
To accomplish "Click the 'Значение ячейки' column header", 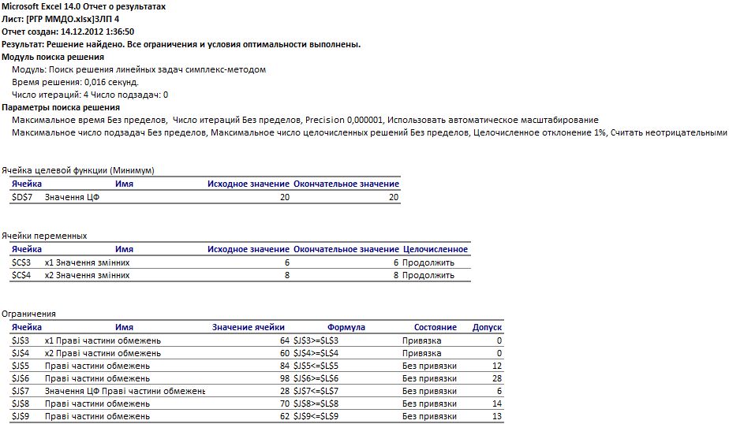I will [249, 327].
